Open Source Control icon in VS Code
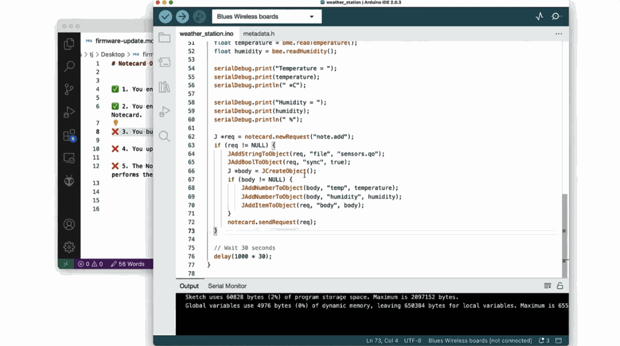 [x=69, y=89]
